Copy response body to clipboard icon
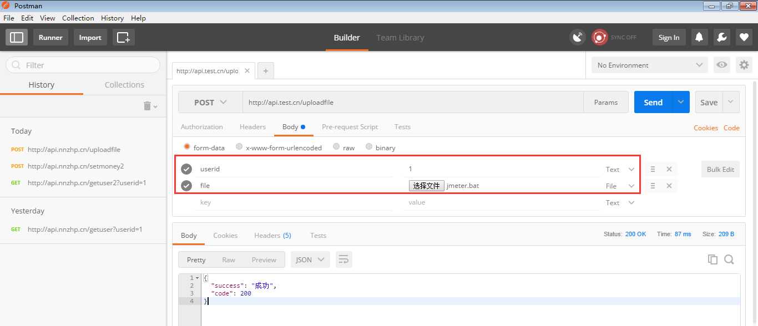758x326 pixels. pyautogui.click(x=712, y=259)
